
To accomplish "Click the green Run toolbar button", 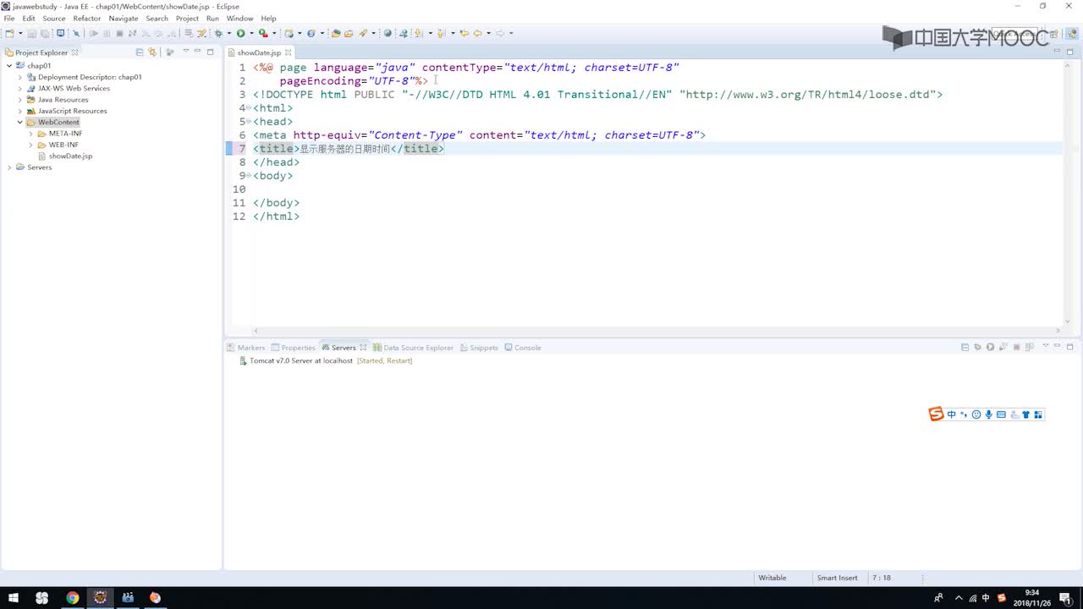I will coord(241,33).
